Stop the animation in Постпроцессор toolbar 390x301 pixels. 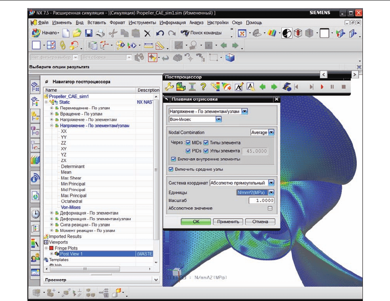[x=344, y=87]
